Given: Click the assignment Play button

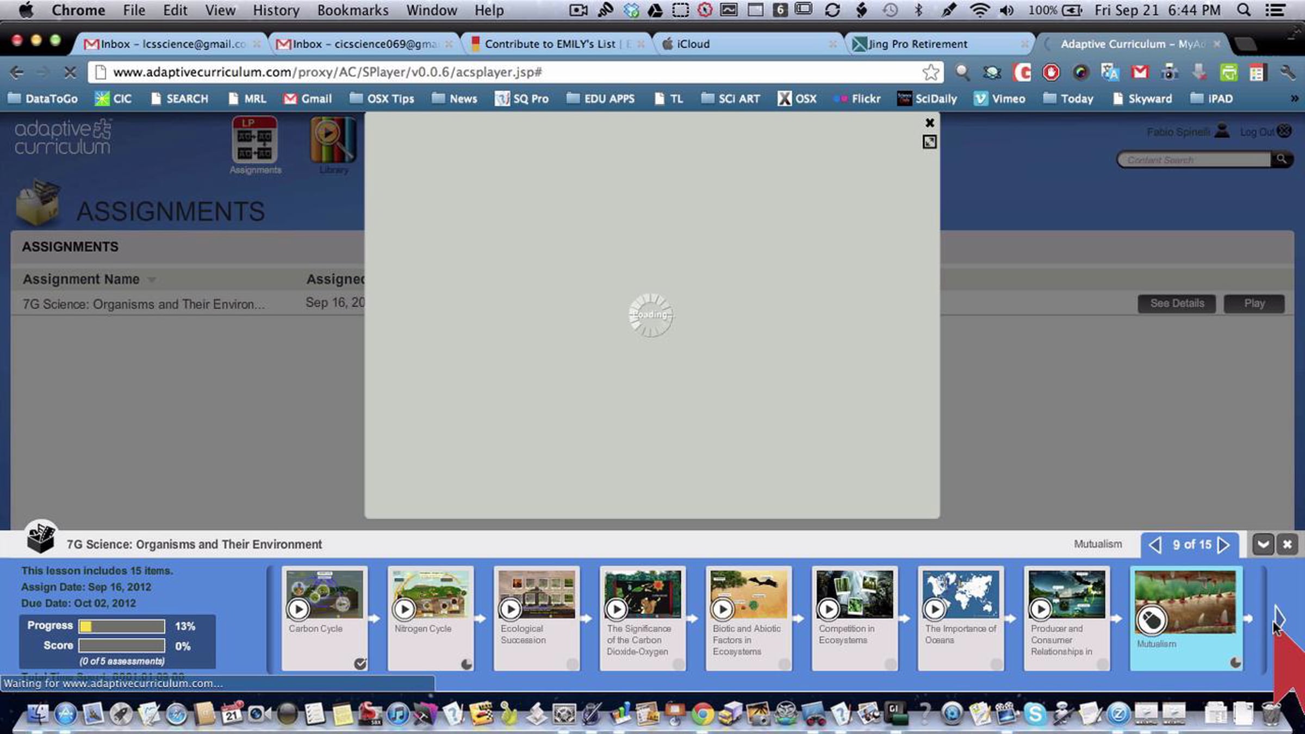Looking at the screenshot, I should pyautogui.click(x=1254, y=303).
